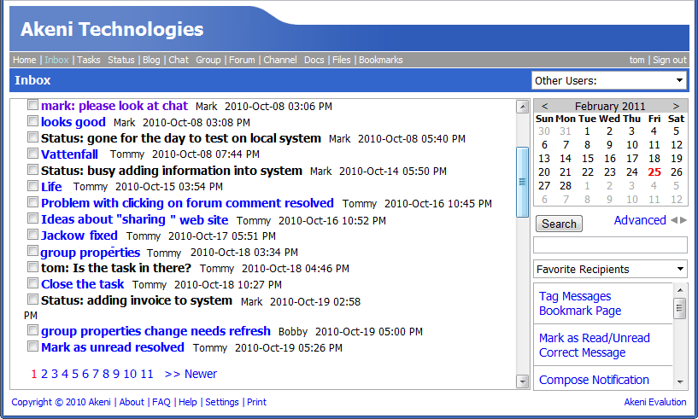
Task: Click message list scrollbar down arrow
Action: tap(523, 381)
